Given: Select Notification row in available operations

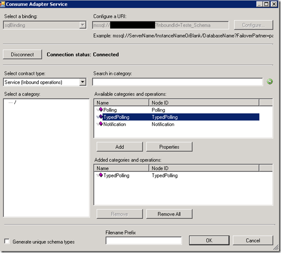Looking at the screenshot, I should pos(176,124).
